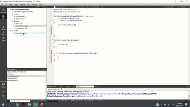The width and height of the screenshot is (190, 107).
Task: Click the Type to locate search field
Action: tap(20, 101)
